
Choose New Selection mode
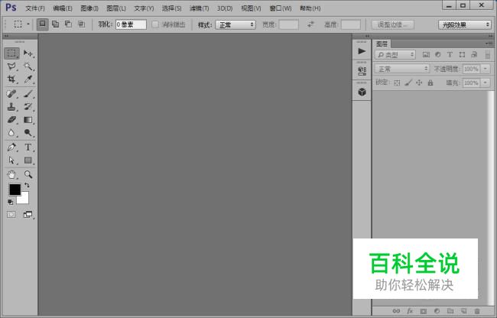43,24
